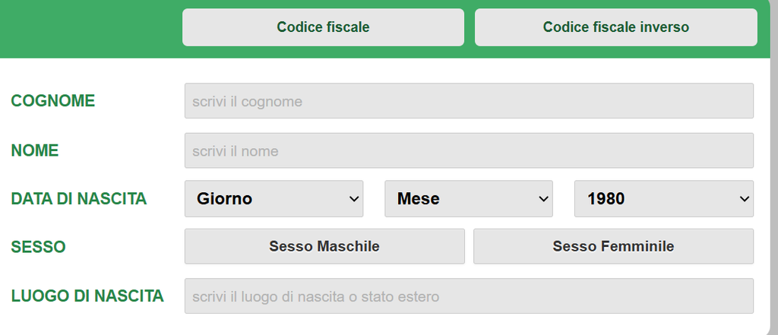Focus the cognome text field

click(x=469, y=101)
